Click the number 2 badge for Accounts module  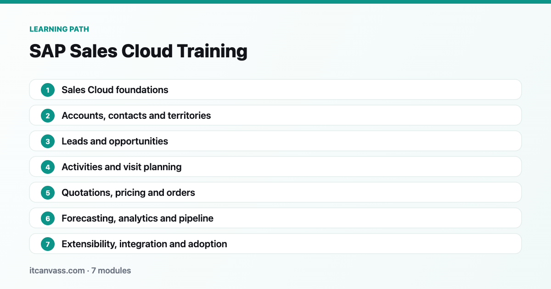coord(48,116)
